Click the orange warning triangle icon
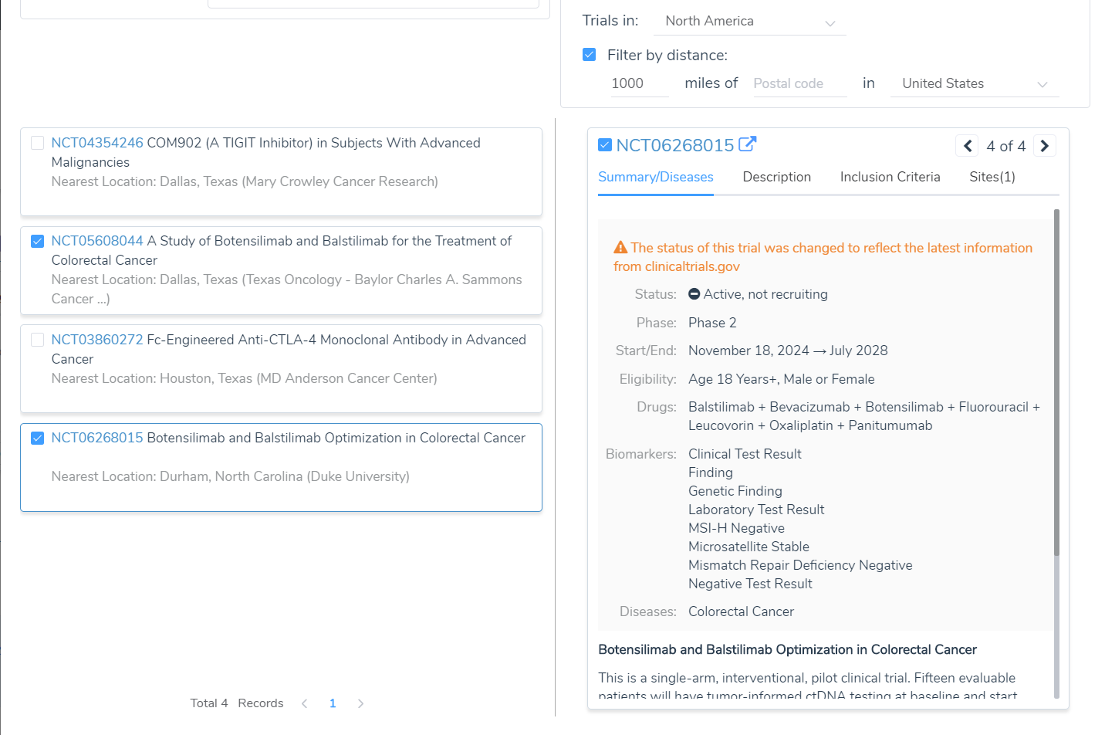This screenshot has height=735, width=1105. pyautogui.click(x=620, y=248)
